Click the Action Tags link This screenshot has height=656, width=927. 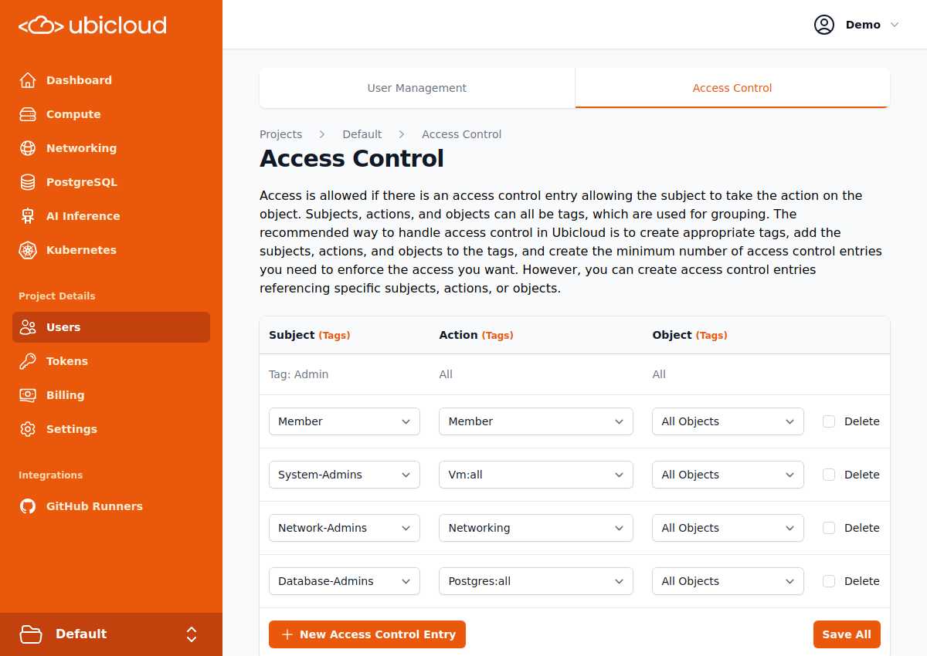(497, 336)
